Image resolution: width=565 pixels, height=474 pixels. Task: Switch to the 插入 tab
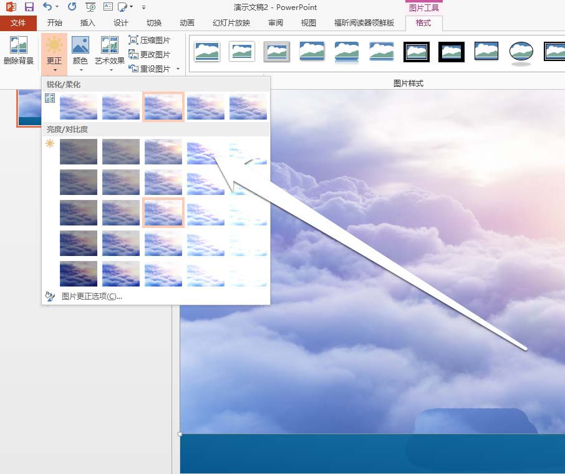click(x=87, y=23)
